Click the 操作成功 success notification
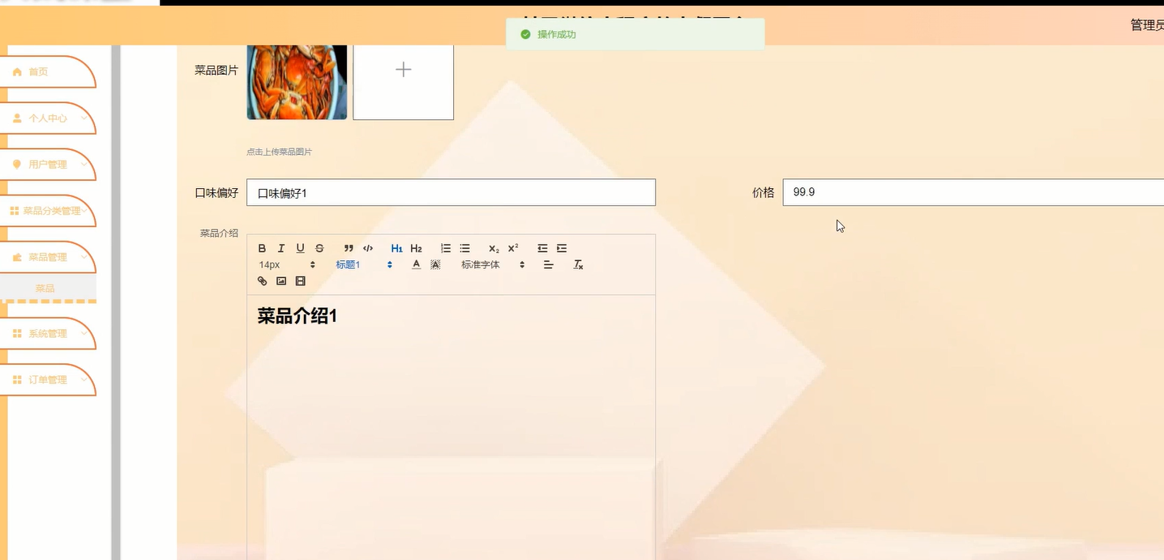 pyautogui.click(x=635, y=35)
